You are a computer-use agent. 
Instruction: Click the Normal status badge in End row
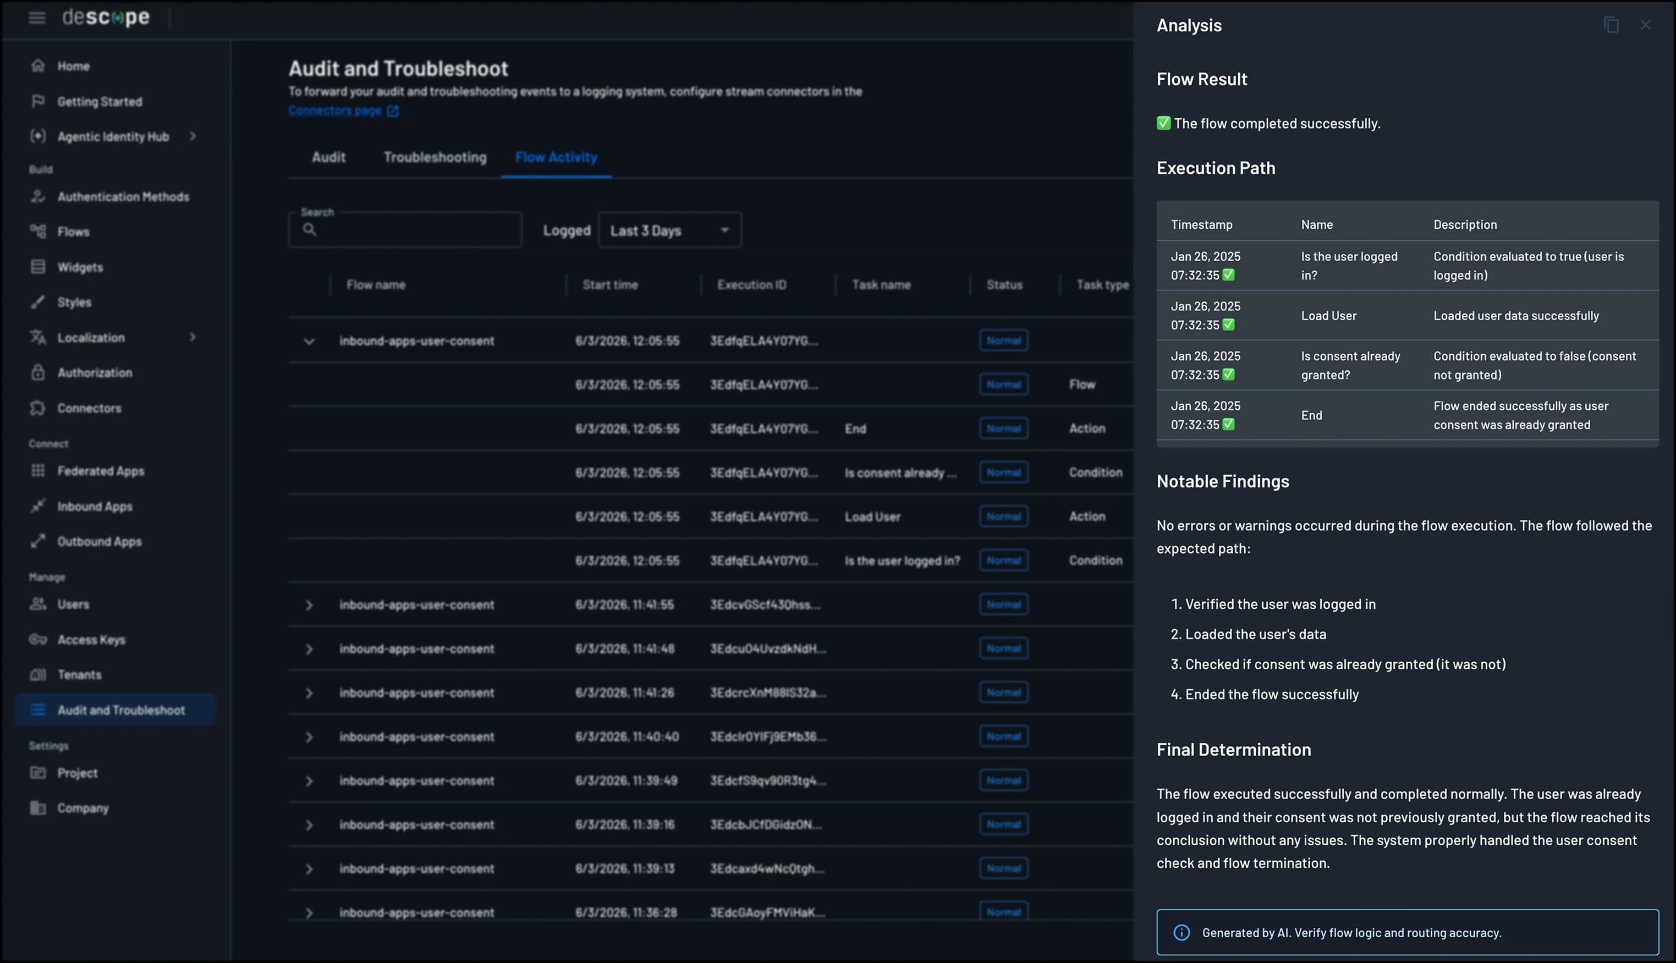tap(1003, 428)
